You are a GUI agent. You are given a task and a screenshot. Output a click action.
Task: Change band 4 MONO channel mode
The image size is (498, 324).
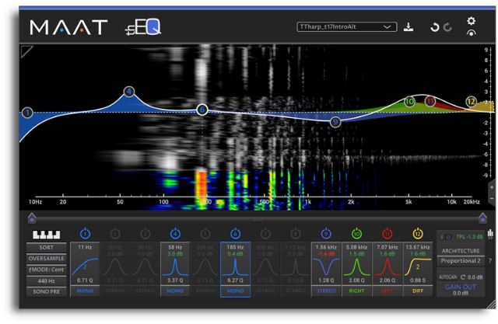[175, 291]
